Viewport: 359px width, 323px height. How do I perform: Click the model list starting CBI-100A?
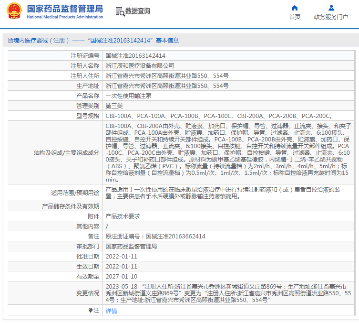pos(219,116)
